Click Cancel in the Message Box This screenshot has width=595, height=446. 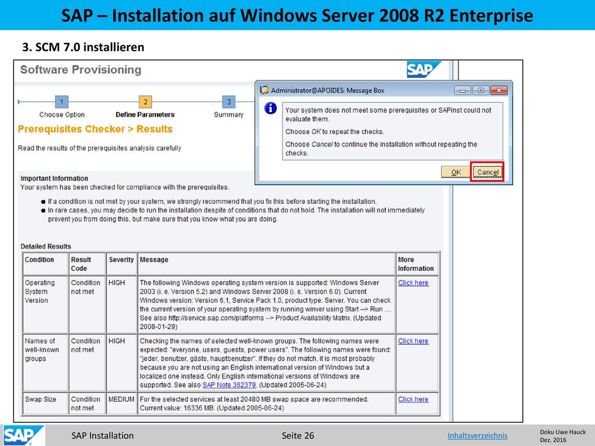tap(488, 172)
